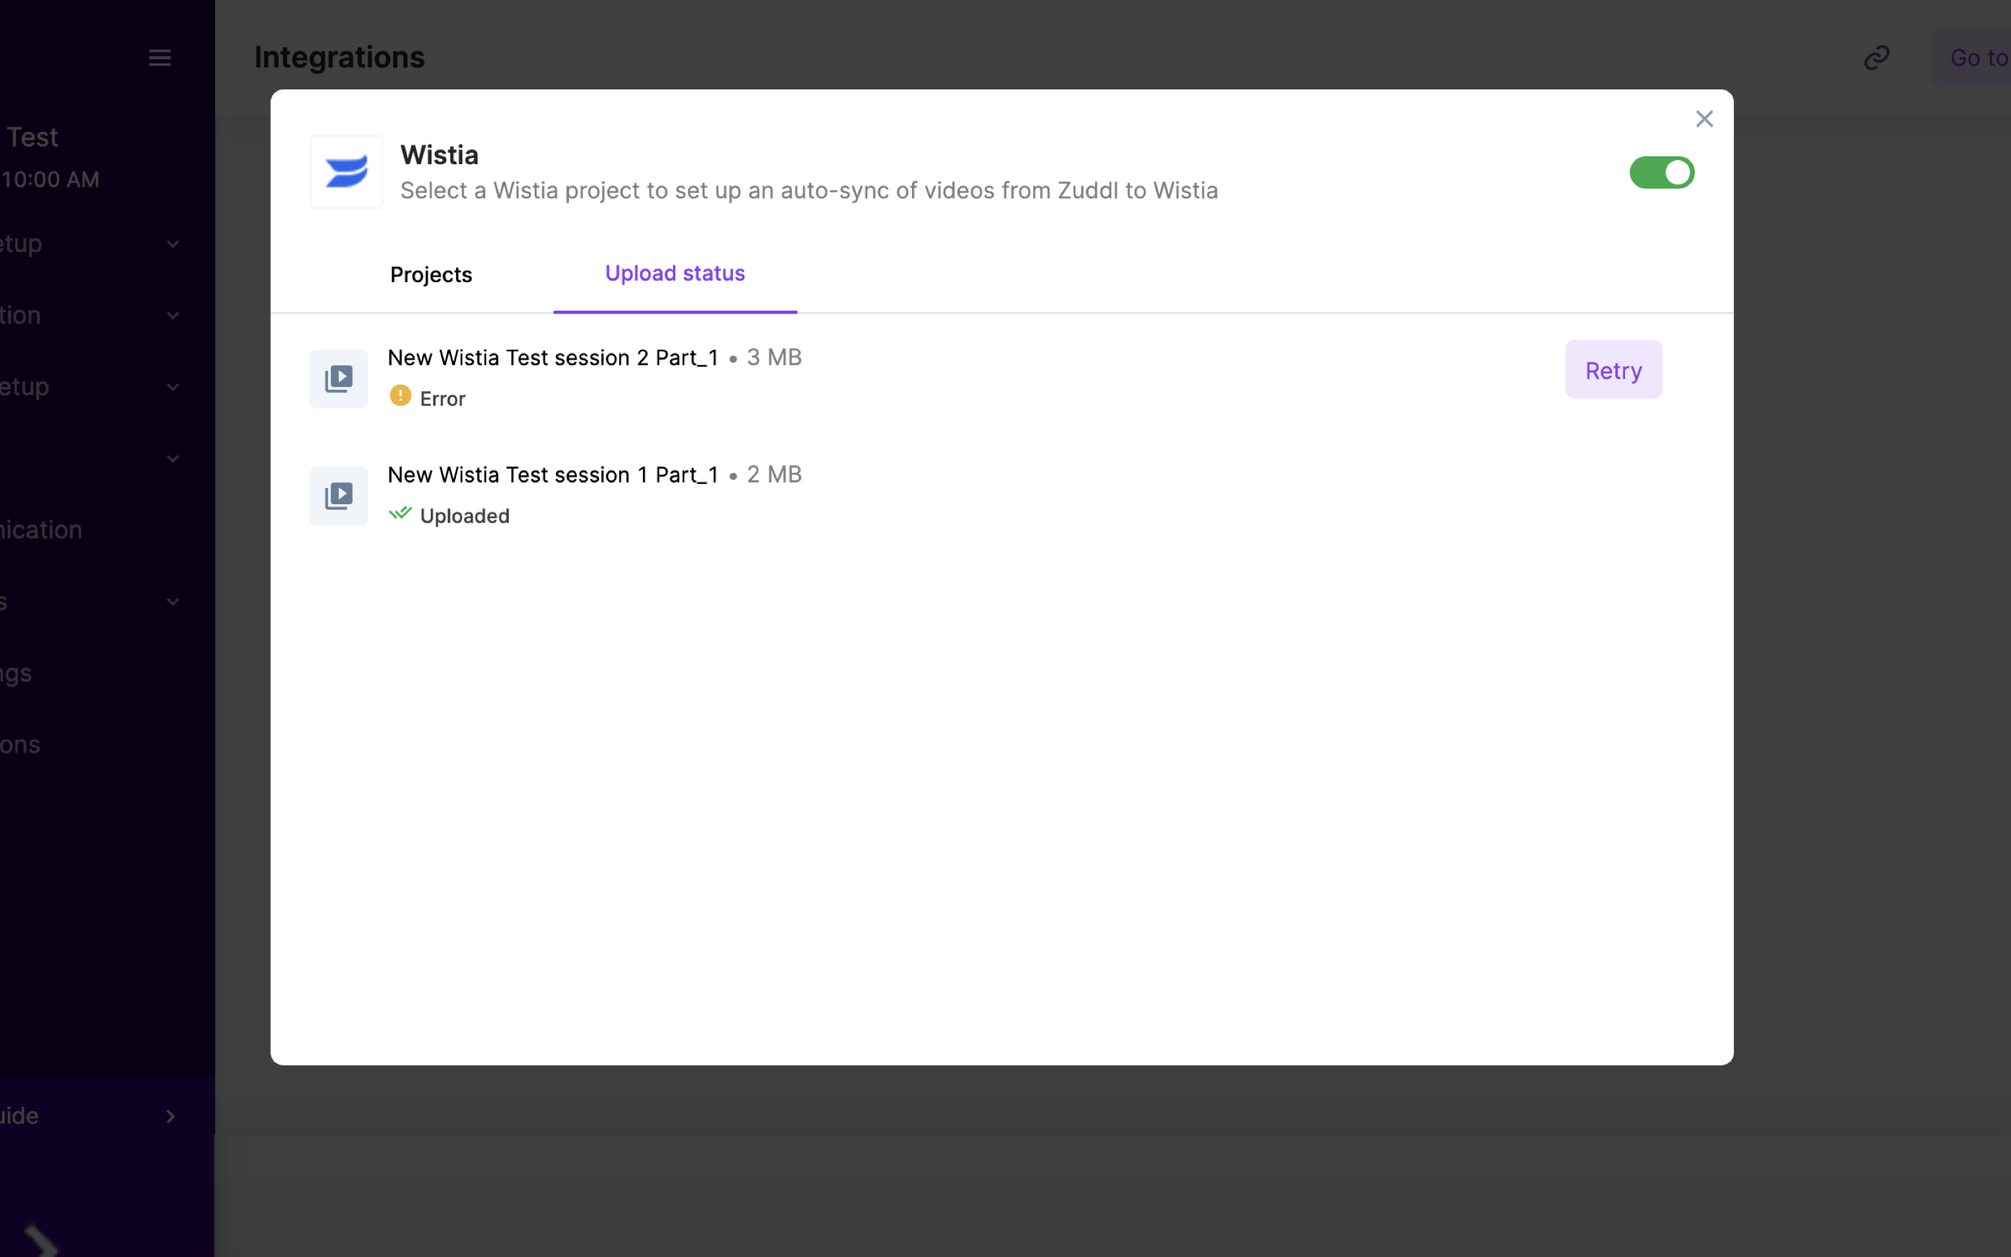Click New Wistia Test session 1 Part_1 title
This screenshot has height=1257, width=2011.
click(x=552, y=475)
